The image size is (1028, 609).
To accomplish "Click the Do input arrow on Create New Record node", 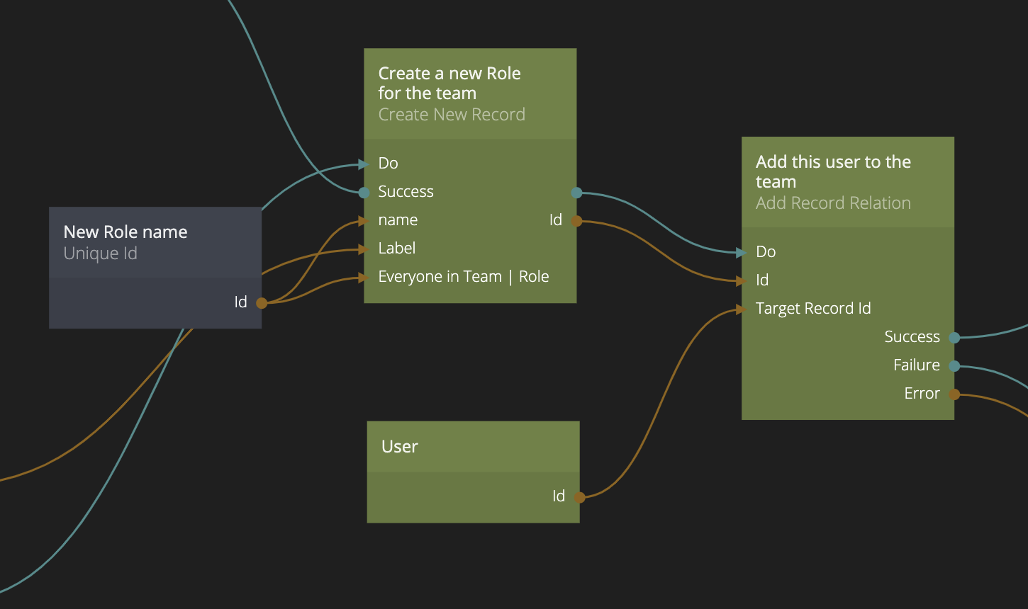I will [x=364, y=164].
